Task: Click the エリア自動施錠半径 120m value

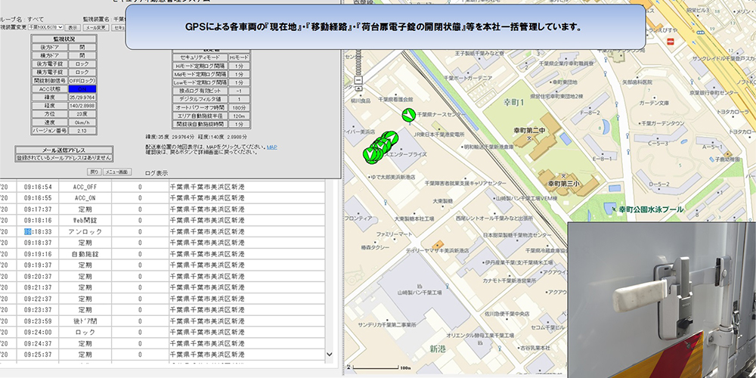Action: 239,115
